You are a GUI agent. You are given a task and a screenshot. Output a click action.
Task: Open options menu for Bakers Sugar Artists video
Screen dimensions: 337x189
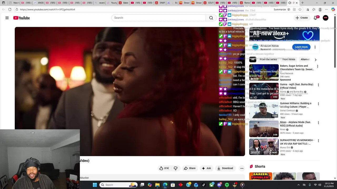[318, 66]
